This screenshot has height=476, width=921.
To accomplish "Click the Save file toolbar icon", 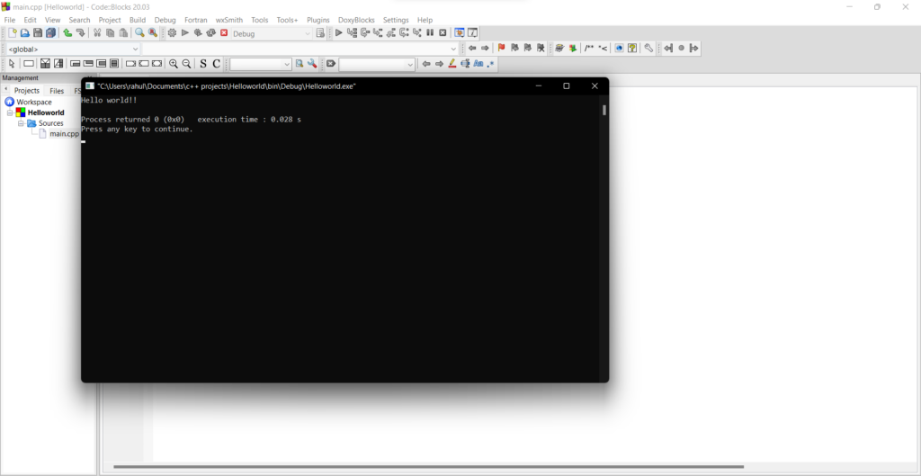I will tap(38, 33).
